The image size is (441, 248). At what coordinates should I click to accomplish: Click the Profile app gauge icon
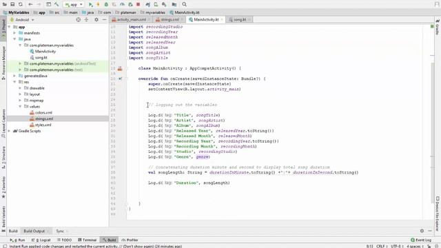tap(122, 4)
